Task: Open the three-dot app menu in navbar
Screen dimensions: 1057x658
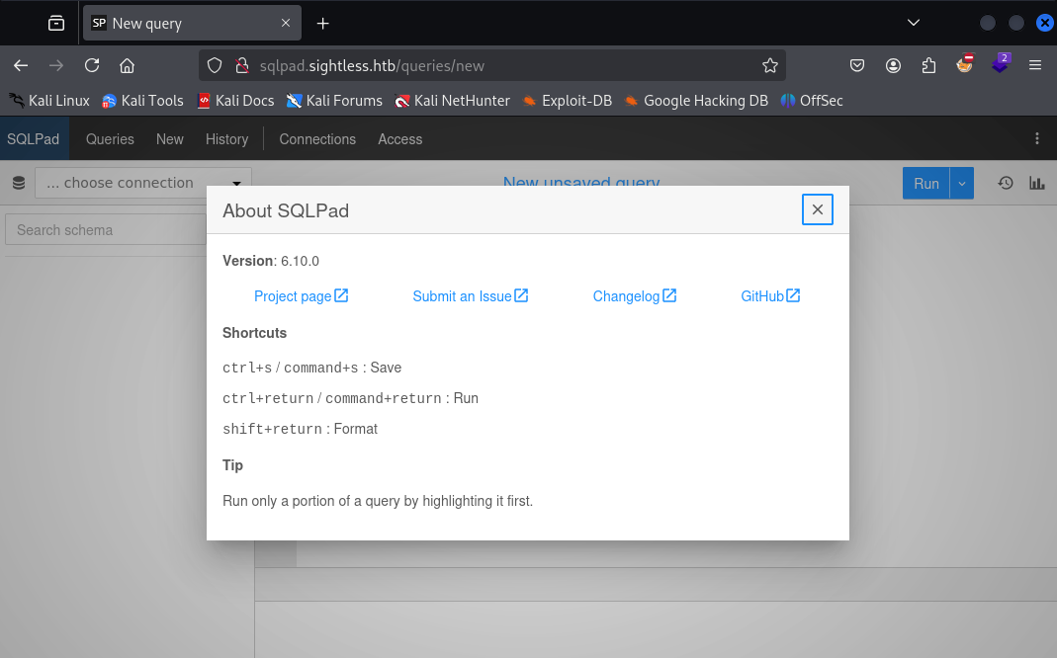Action: coord(1037,138)
